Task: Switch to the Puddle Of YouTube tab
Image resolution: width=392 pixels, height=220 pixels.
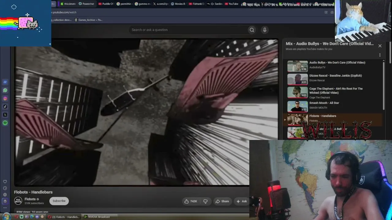Action: (106, 4)
